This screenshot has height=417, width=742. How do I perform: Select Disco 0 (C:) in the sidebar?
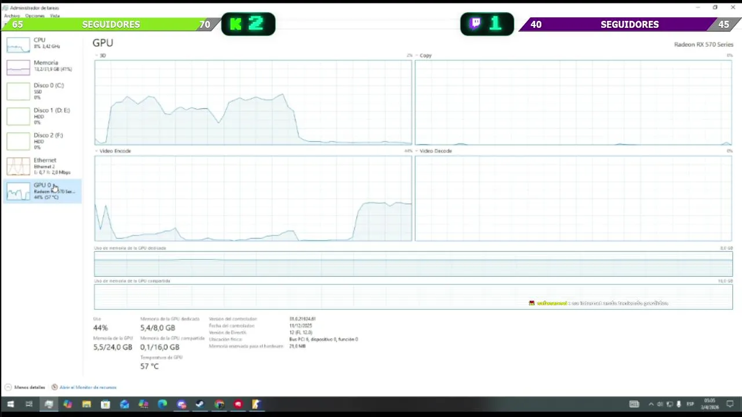click(x=42, y=91)
